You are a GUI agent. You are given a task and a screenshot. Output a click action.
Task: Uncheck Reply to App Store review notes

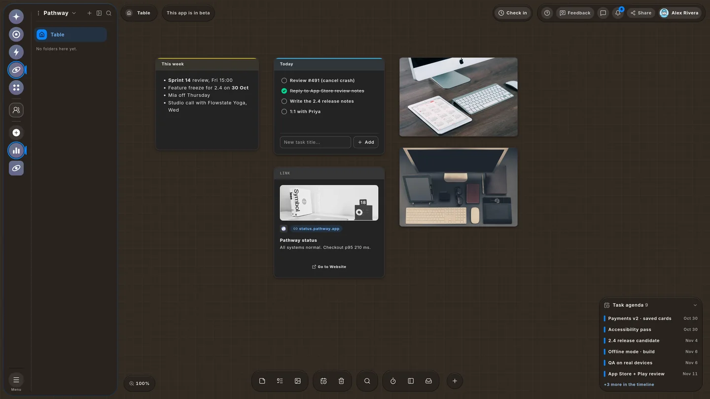[x=284, y=91]
